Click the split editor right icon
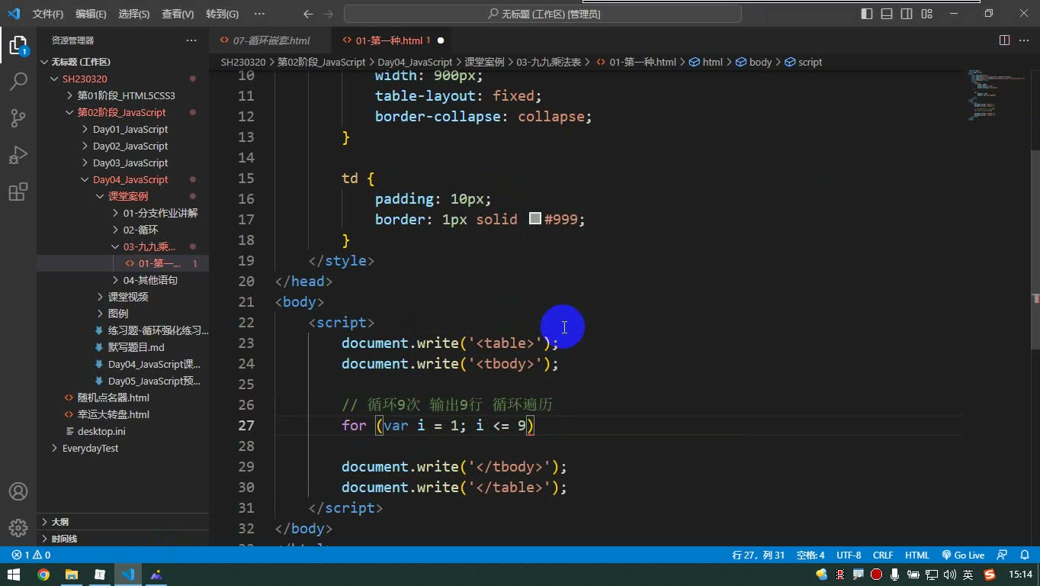Screen dimensions: 1040x586 point(1004,40)
